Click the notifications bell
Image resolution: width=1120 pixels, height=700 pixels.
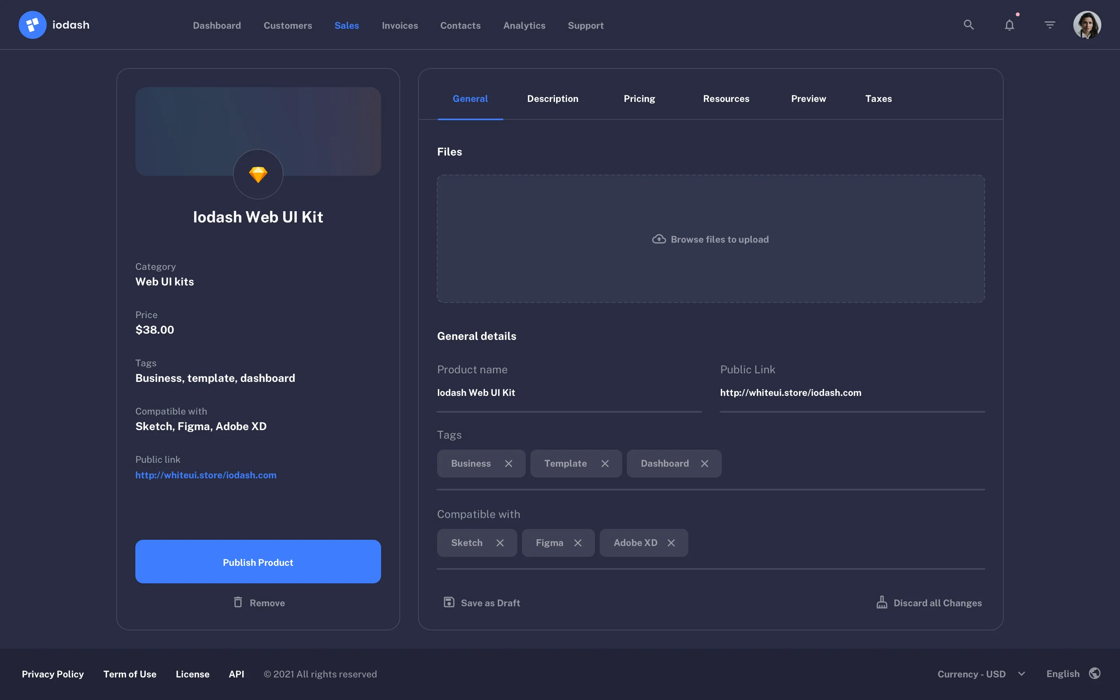pyautogui.click(x=1010, y=24)
